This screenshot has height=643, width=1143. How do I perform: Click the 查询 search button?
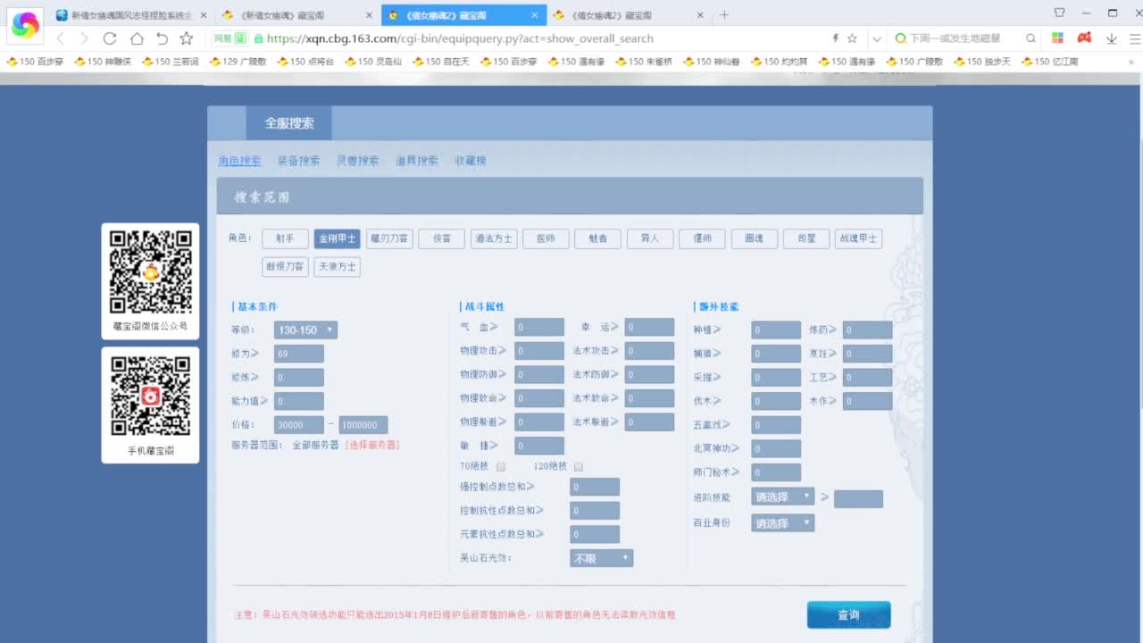[x=847, y=614]
